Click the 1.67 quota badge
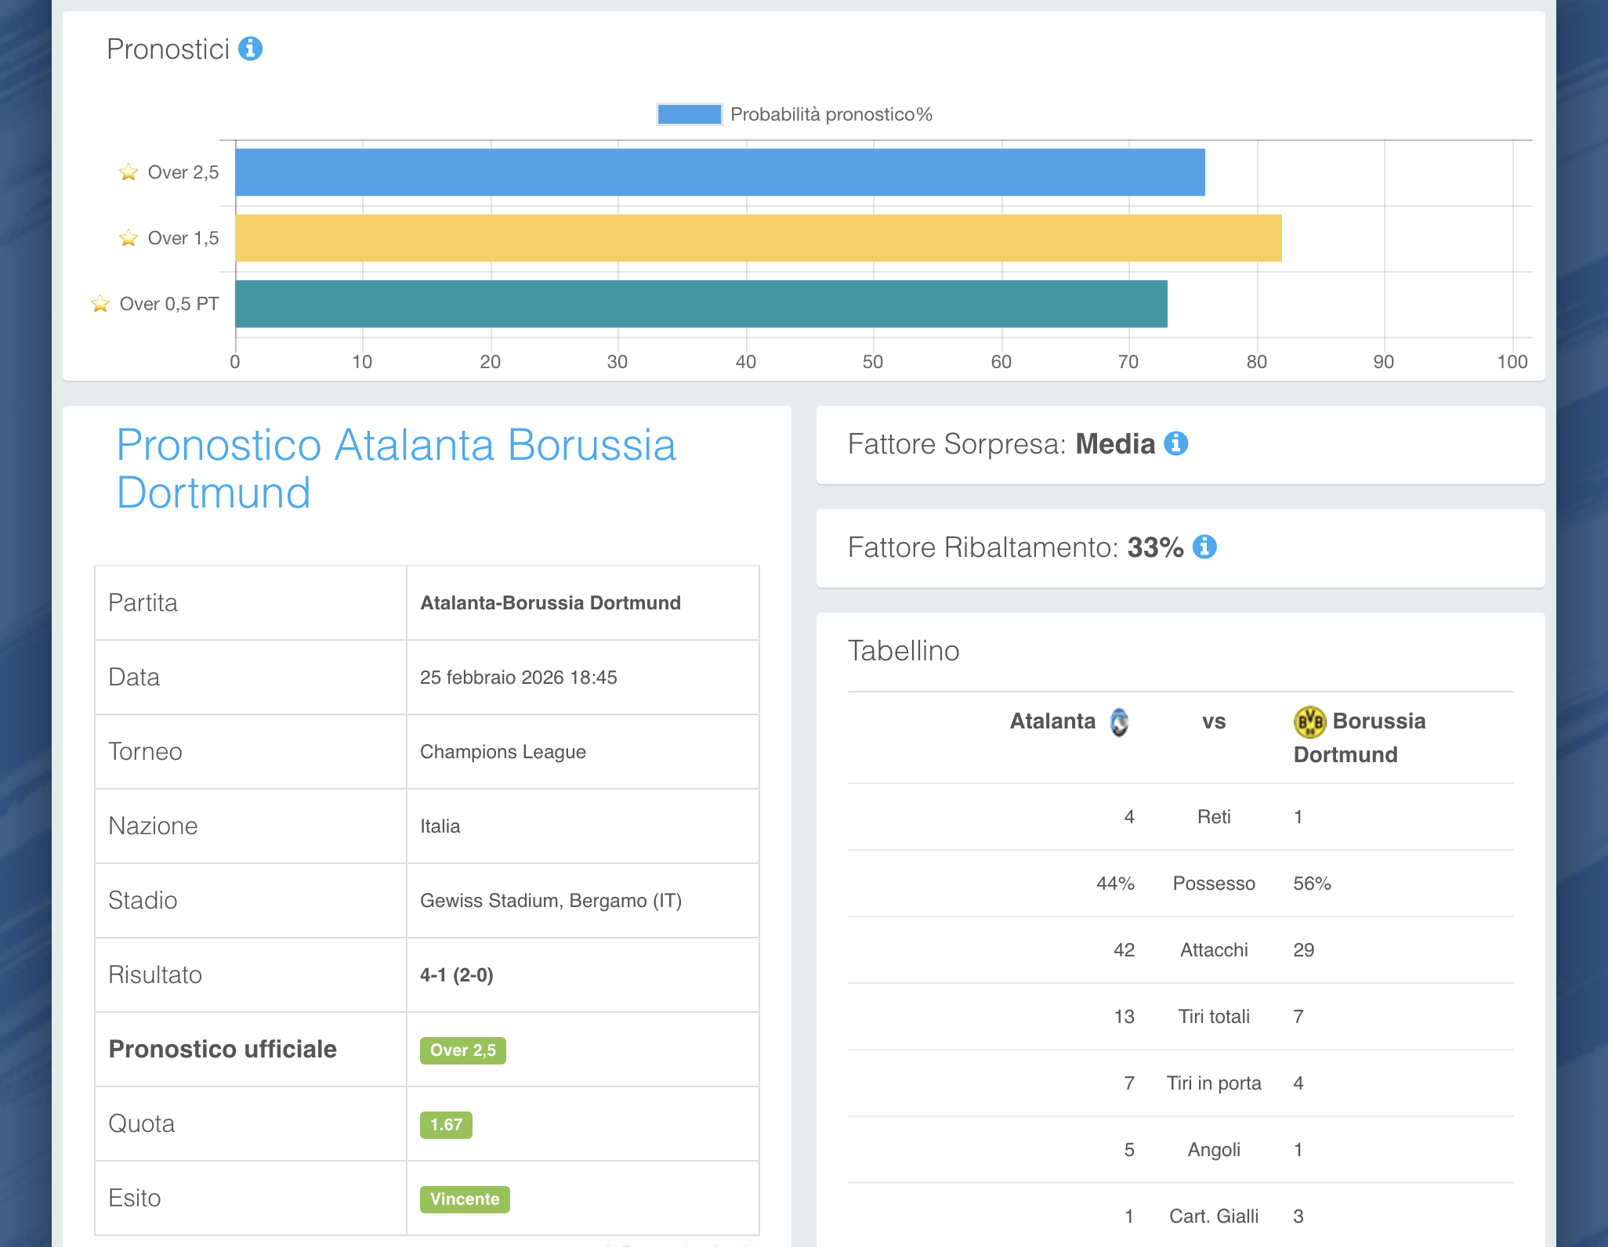This screenshot has width=1608, height=1247. coord(446,1125)
